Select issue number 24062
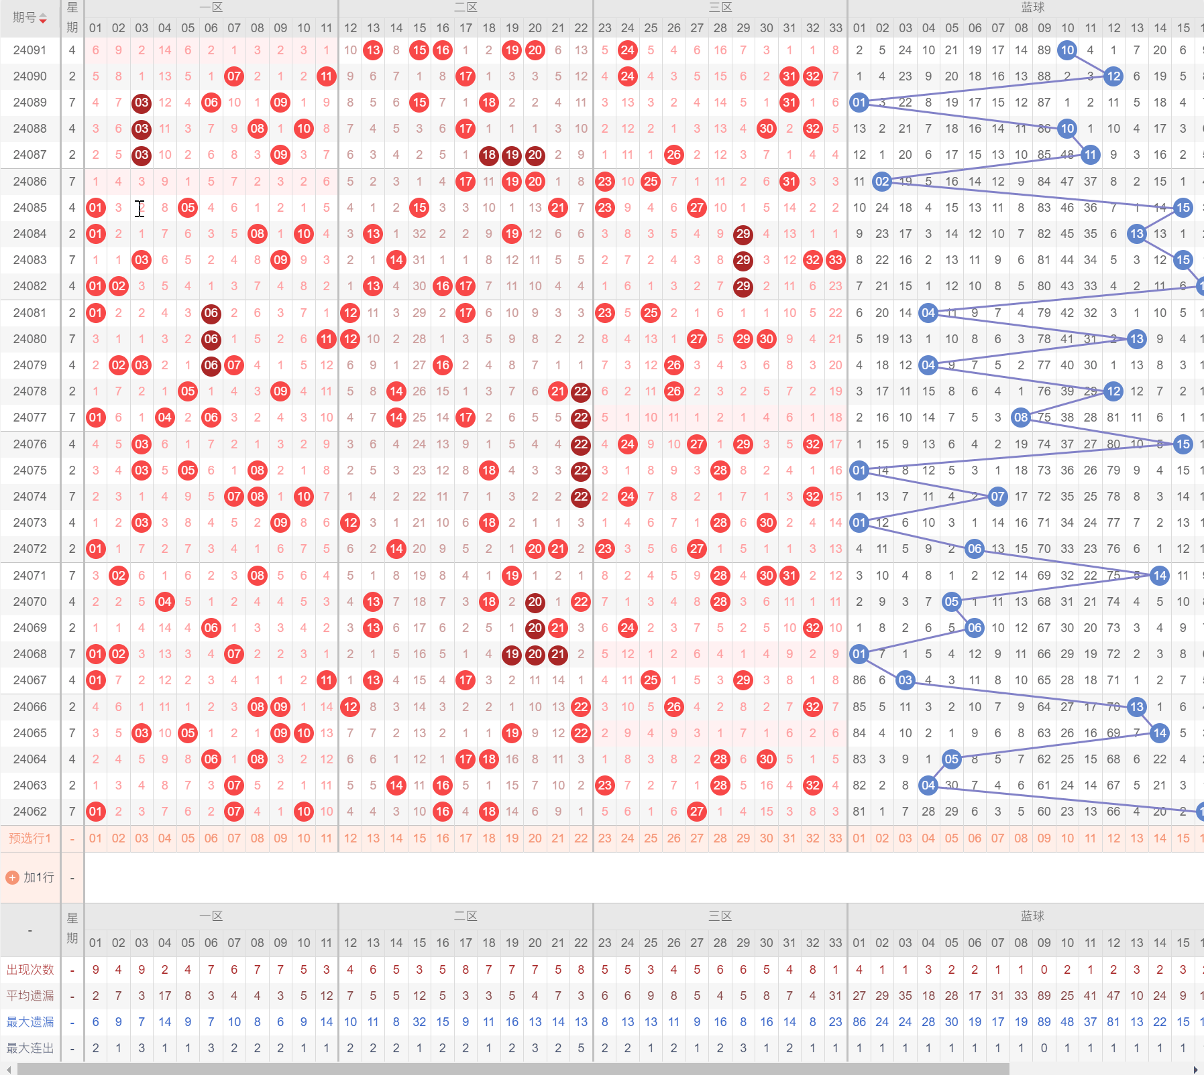The width and height of the screenshot is (1204, 1075). pos(30,812)
